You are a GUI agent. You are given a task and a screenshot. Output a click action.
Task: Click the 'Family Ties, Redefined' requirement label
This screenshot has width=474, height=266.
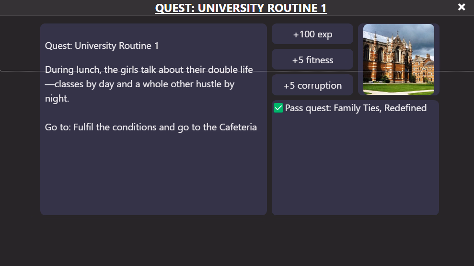point(380,108)
